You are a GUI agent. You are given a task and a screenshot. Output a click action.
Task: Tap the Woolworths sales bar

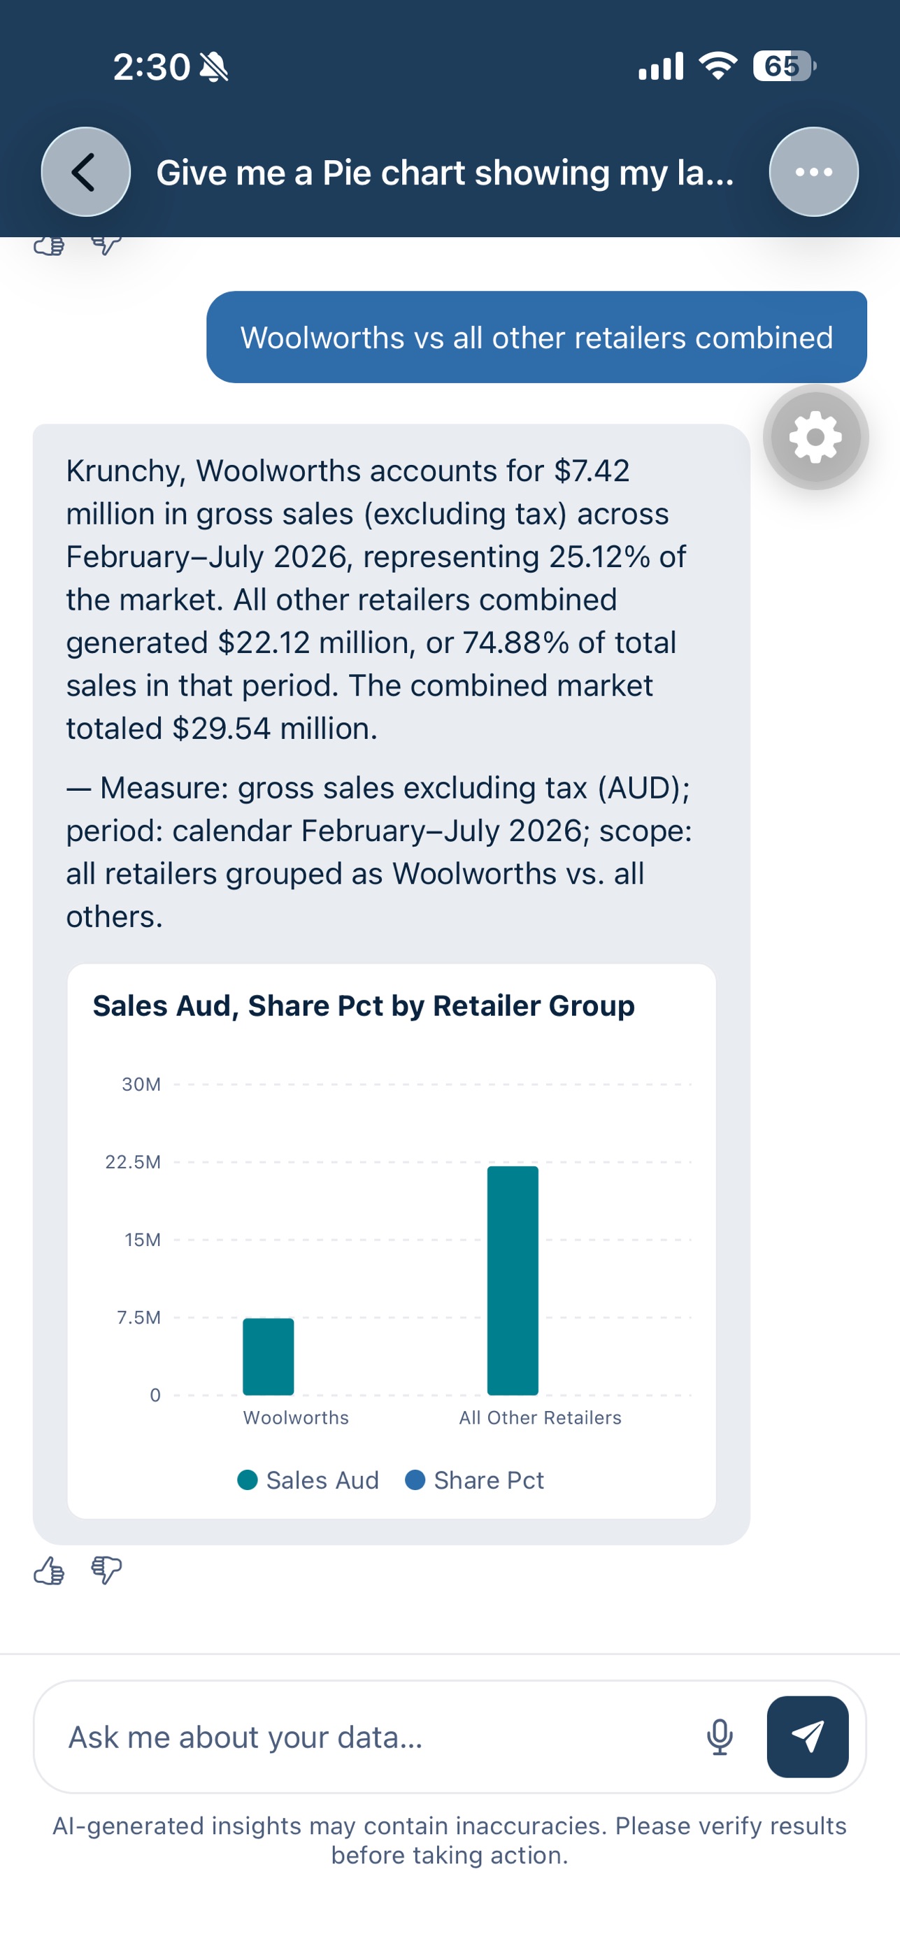click(x=268, y=1357)
